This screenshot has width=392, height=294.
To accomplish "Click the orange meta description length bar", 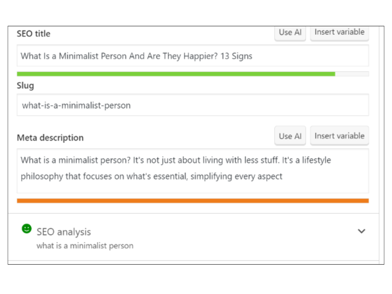I will [193, 201].
